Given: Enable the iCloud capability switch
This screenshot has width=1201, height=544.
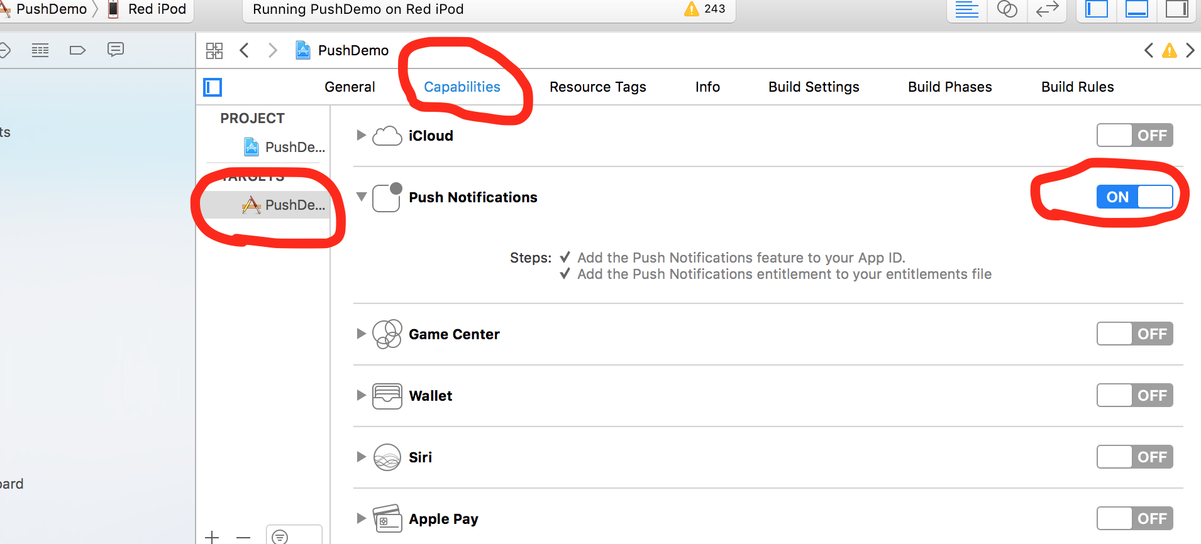Looking at the screenshot, I should tap(1134, 135).
